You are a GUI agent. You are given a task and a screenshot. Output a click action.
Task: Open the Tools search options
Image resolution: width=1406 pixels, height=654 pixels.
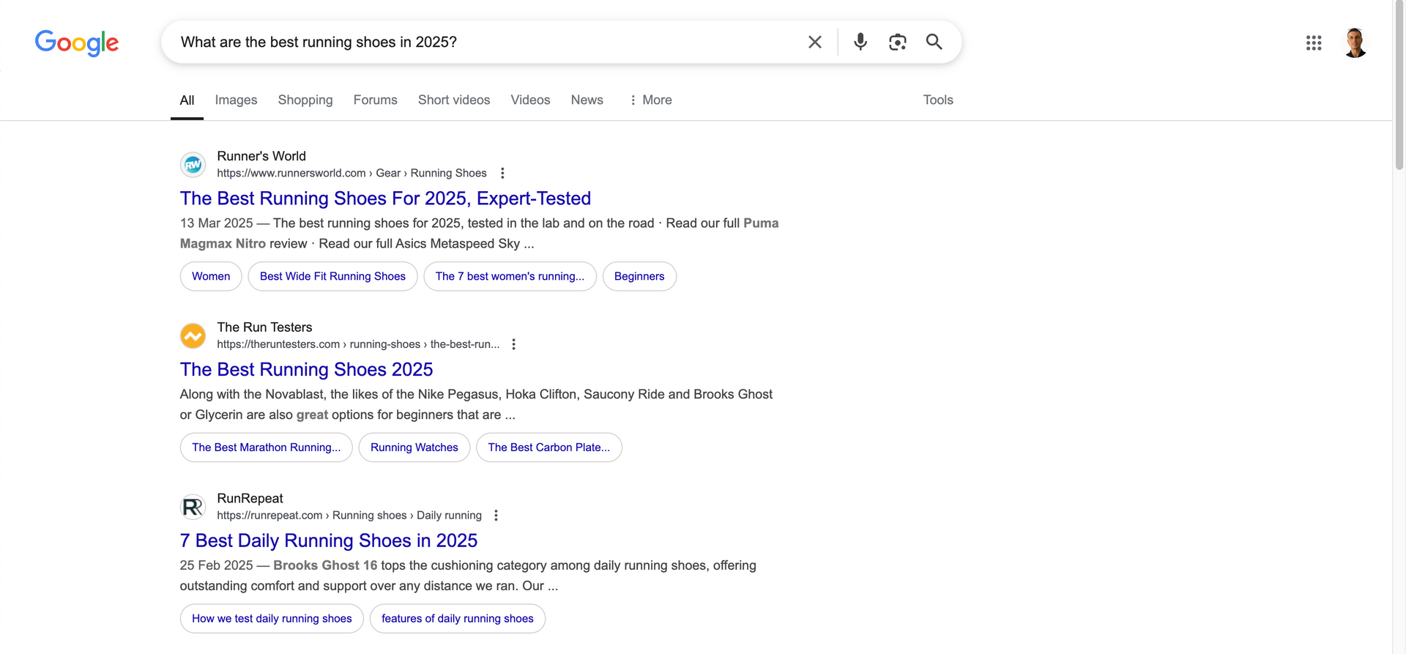(x=938, y=100)
